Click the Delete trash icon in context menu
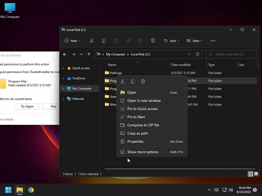This screenshot has height=196, width=262. (x=143, y=81)
